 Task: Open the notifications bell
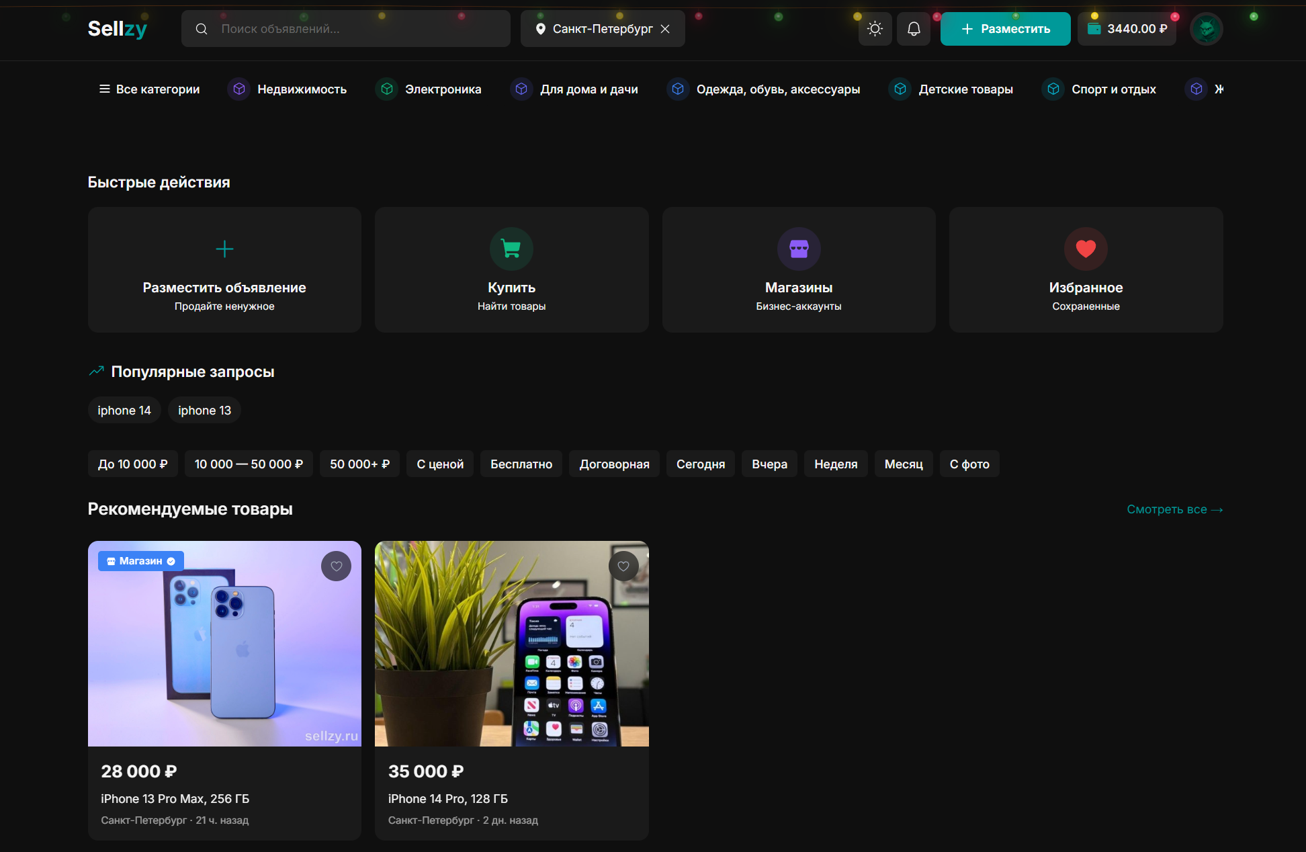point(914,29)
